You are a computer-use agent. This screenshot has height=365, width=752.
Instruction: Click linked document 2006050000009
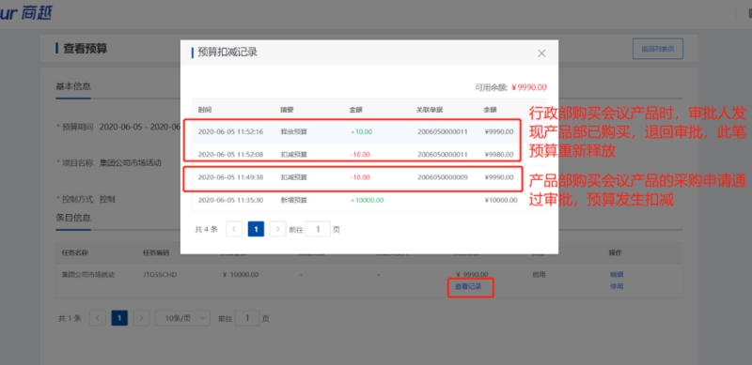(442, 177)
